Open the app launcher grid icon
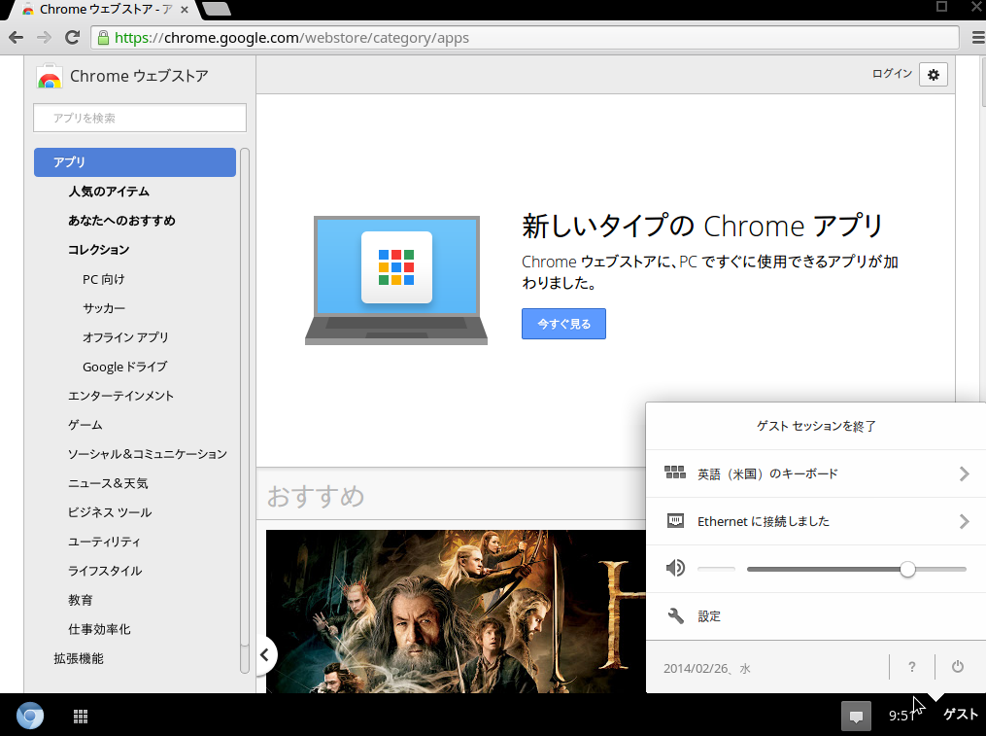This screenshot has height=736, width=986. (81, 716)
